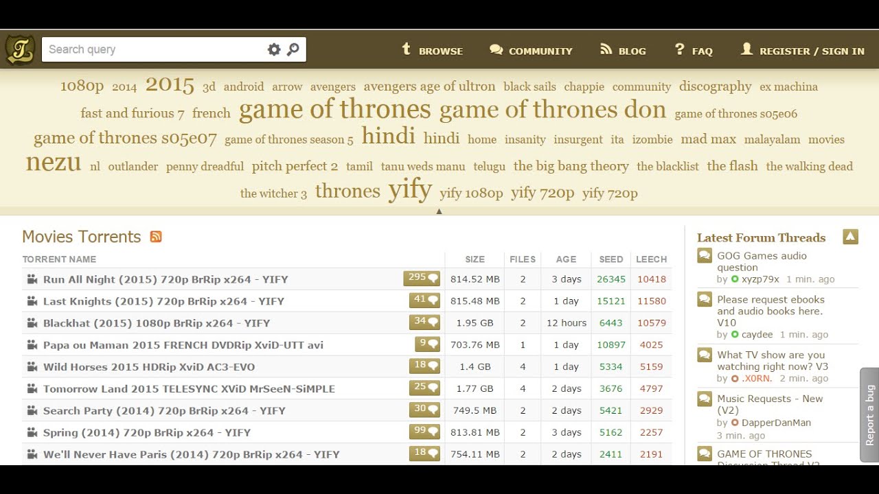Click the 'nezu' tag
Screen dimensions: 879x494
click(54, 162)
